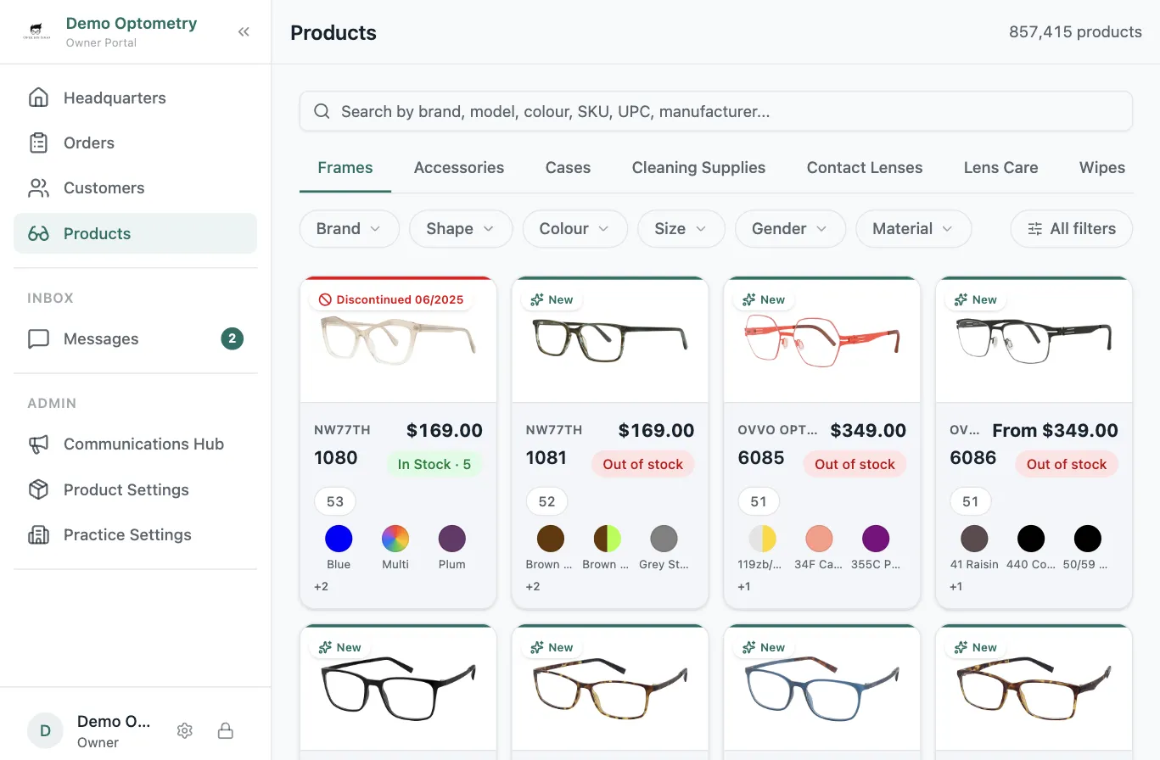Pick the Blue colour swatch

[x=339, y=538]
